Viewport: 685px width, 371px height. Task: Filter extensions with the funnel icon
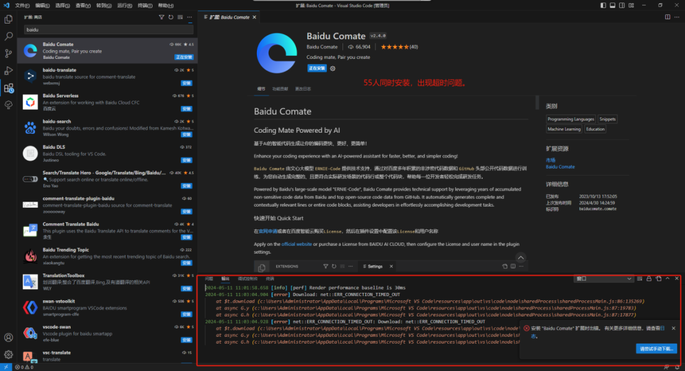pos(162,17)
